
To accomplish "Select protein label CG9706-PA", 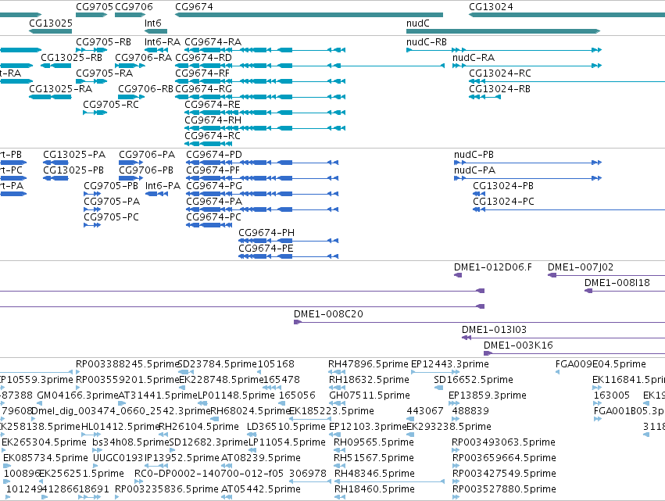I will 147,155.
